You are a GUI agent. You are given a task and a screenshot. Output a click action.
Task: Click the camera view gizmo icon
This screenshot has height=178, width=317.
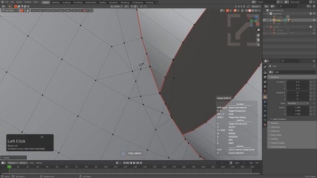click(259, 40)
